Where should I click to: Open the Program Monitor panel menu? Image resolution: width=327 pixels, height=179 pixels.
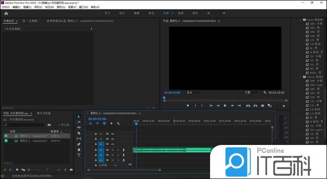tap(219, 21)
